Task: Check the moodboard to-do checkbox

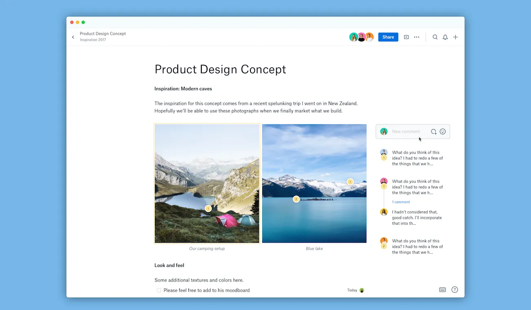Action: [158, 290]
